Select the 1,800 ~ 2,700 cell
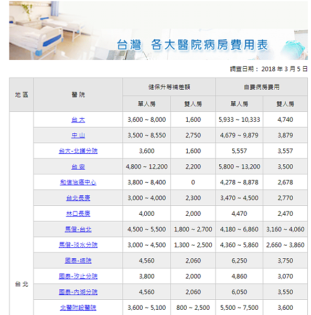The height and width of the screenshot is (315, 311). pyautogui.click(x=193, y=229)
